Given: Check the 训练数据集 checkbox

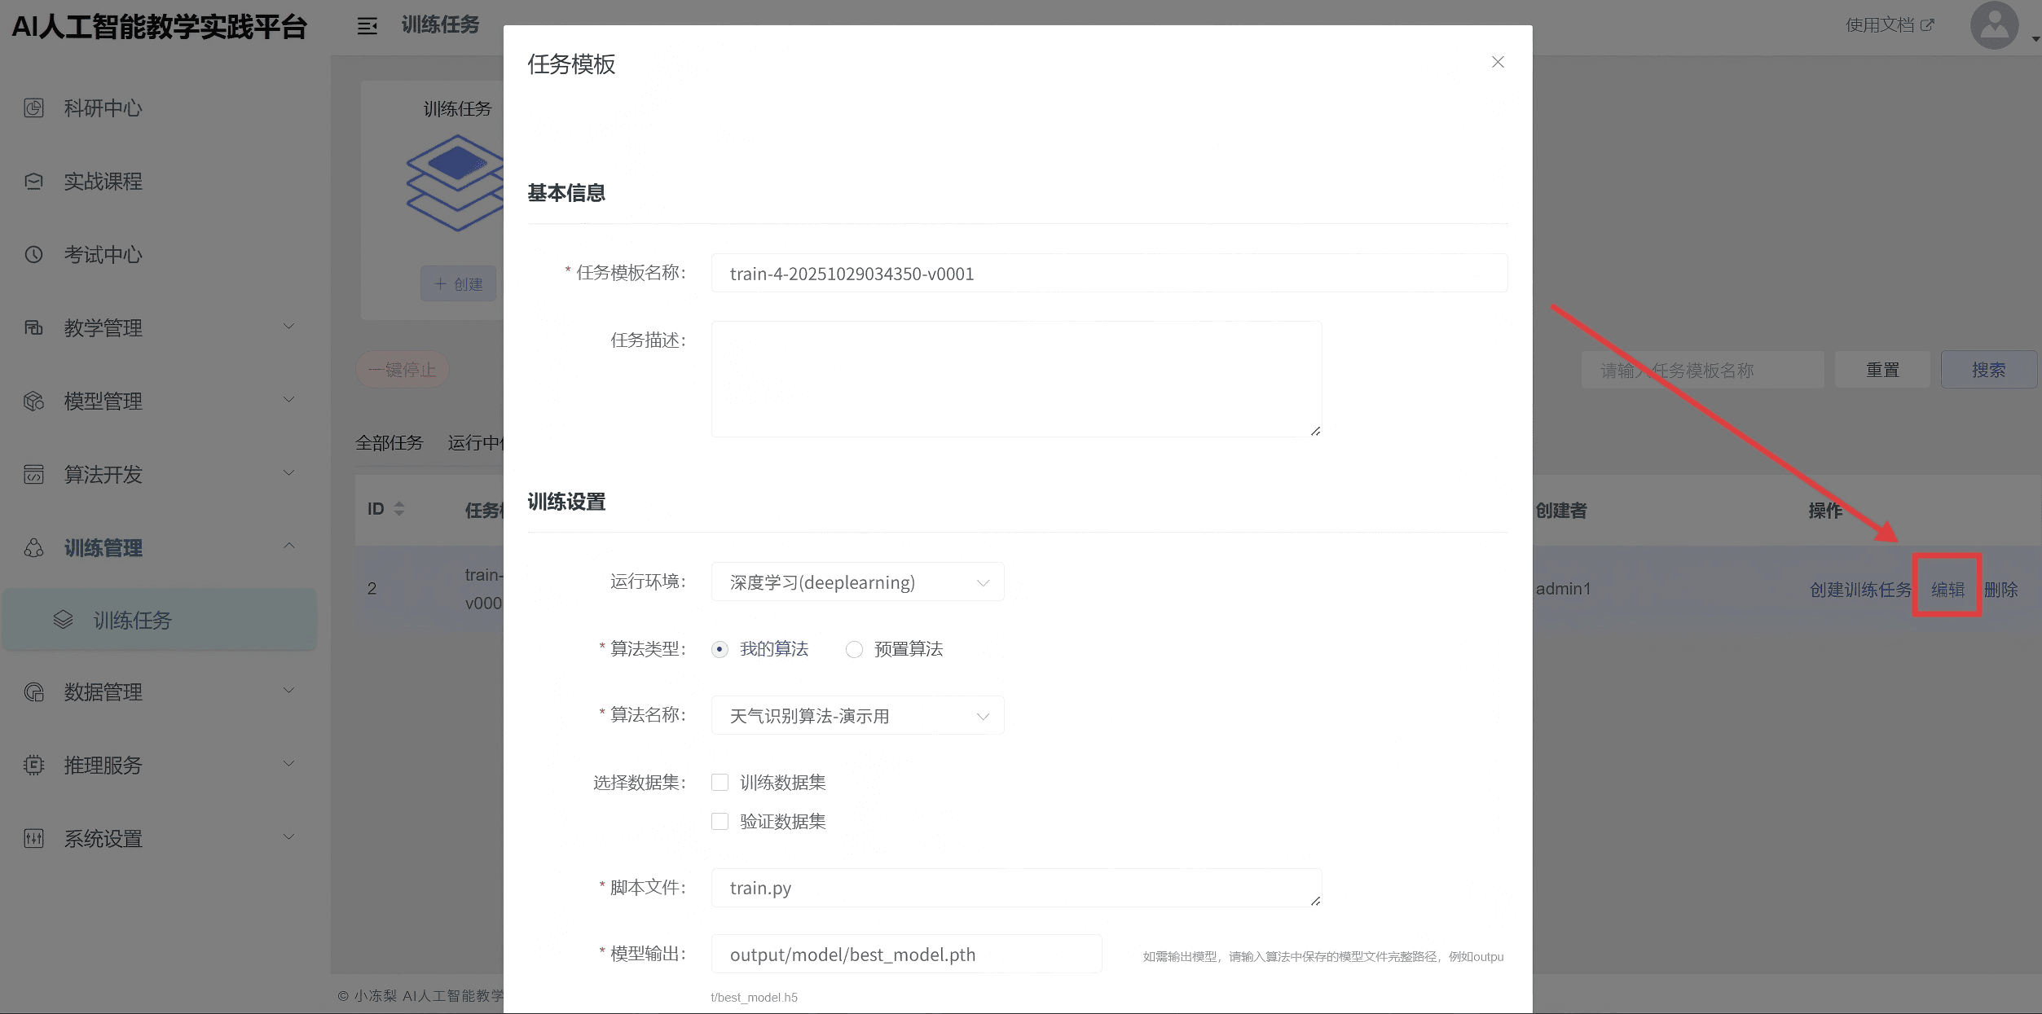Looking at the screenshot, I should coord(720,782).
